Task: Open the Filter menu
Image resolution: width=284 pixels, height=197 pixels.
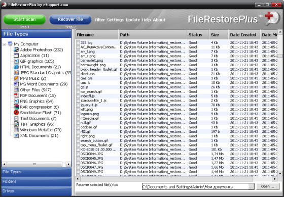Action: pos(100,20)
